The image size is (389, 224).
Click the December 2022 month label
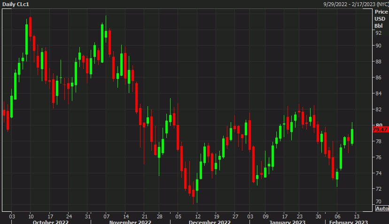point(210,222)
